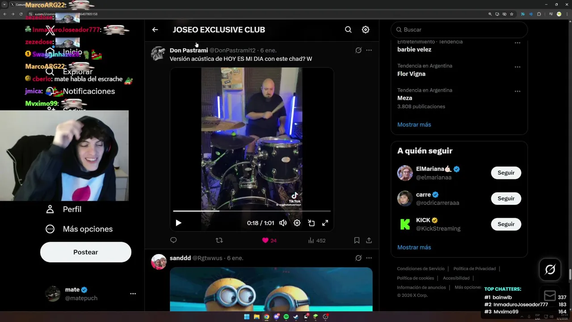Bookmark Don Pastrami post

tap(357, 240)
